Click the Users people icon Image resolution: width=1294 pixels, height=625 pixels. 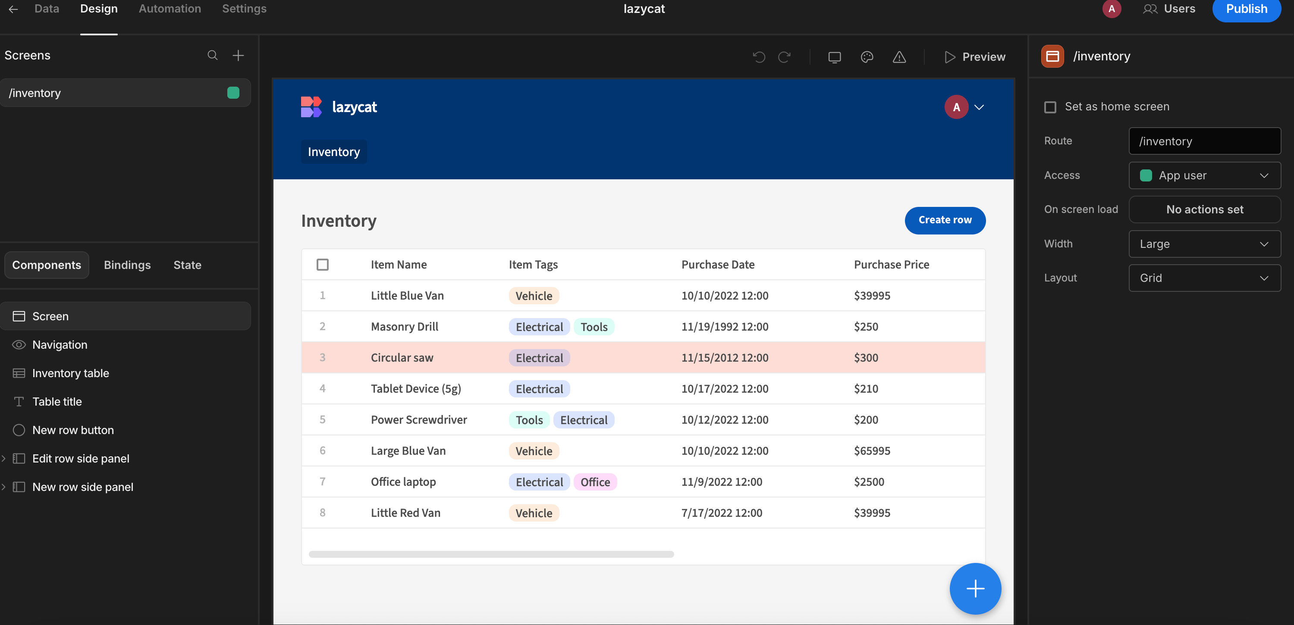[x=1150, y=9]
